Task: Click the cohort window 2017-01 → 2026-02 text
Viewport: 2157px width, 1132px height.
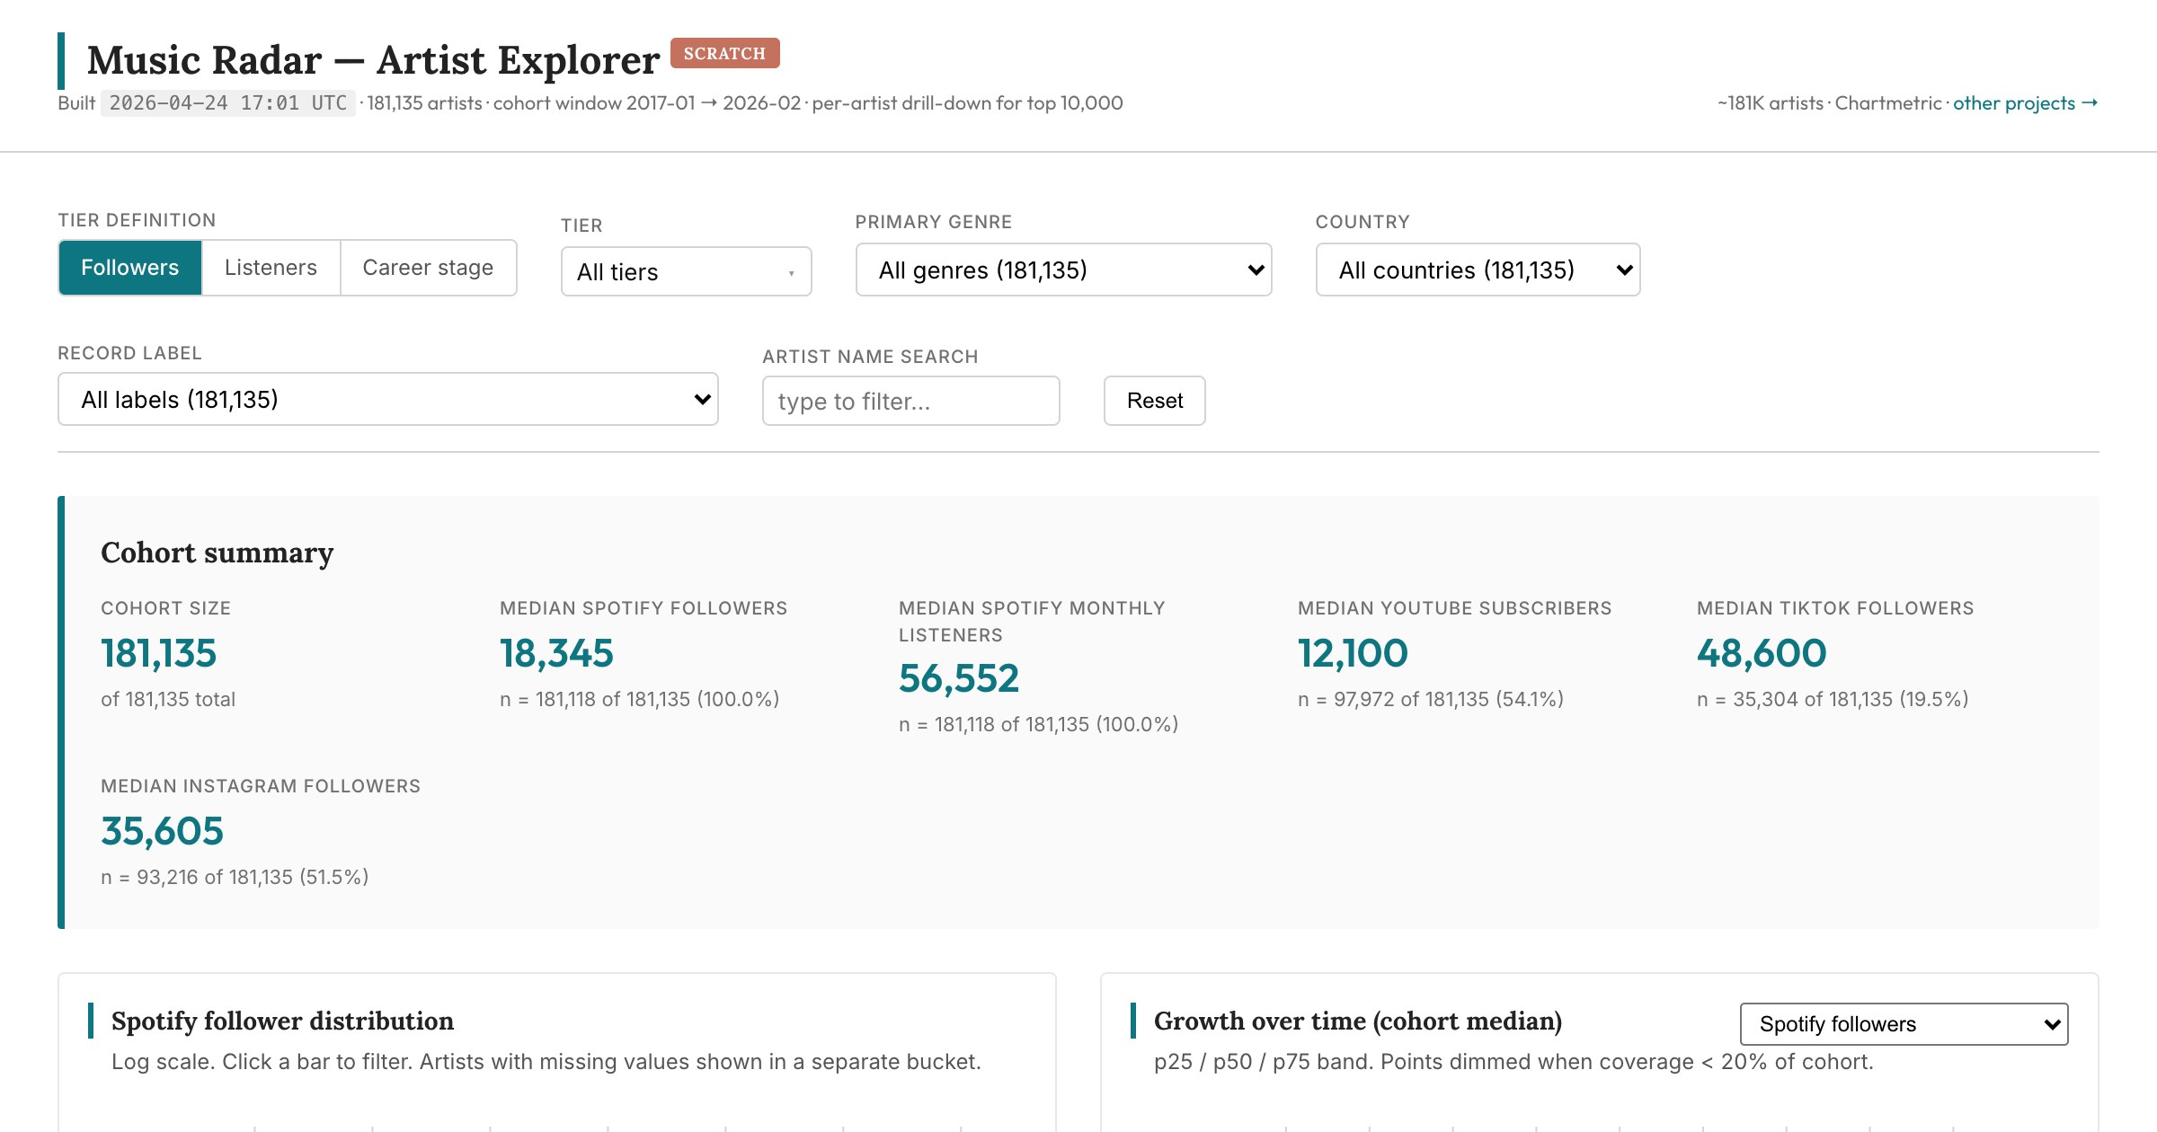Action: click(646, 103)
